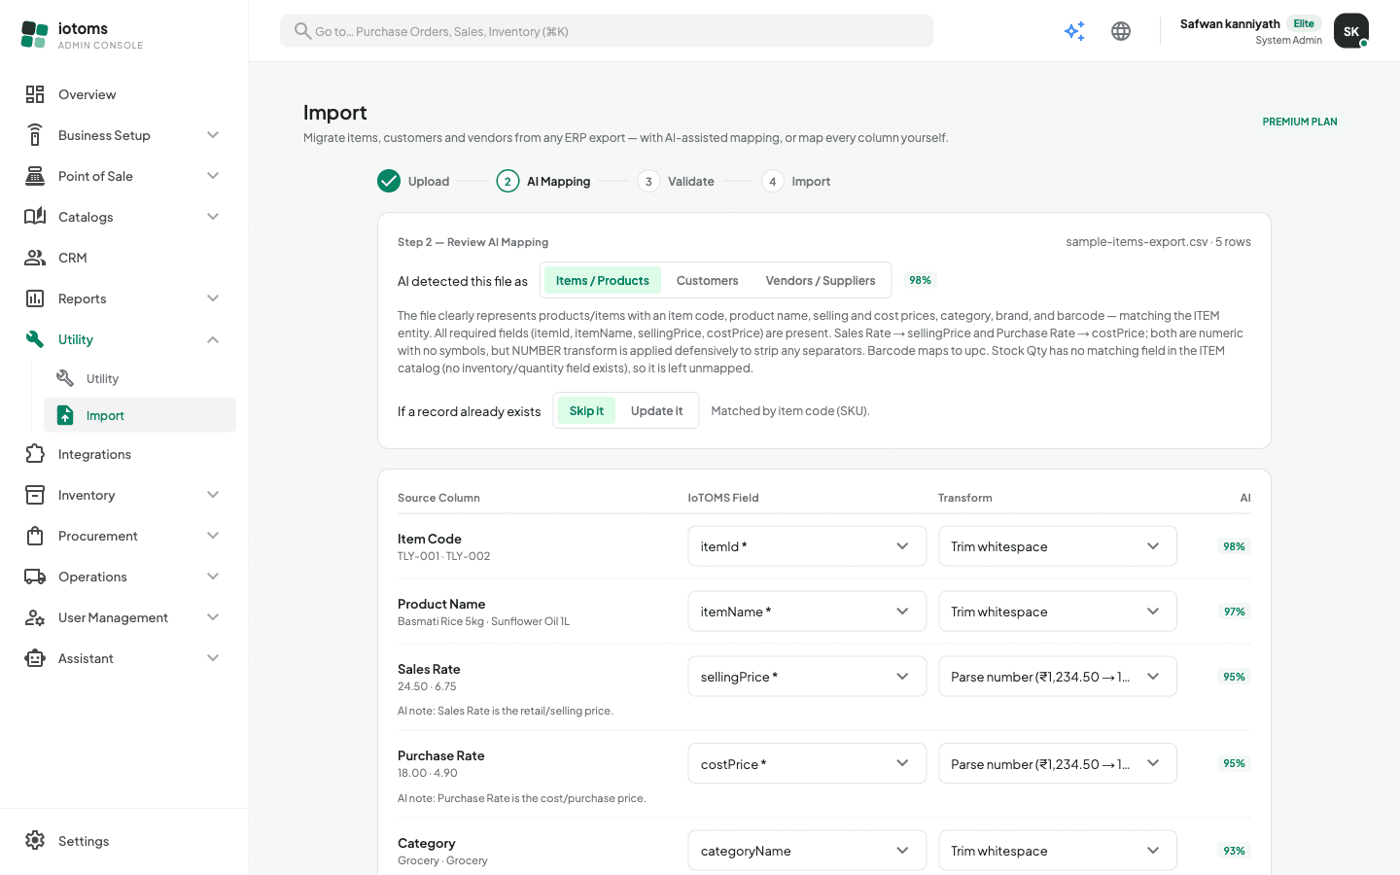Click the Elite badge near username

pyautogui.click(x=1304, y=23)
